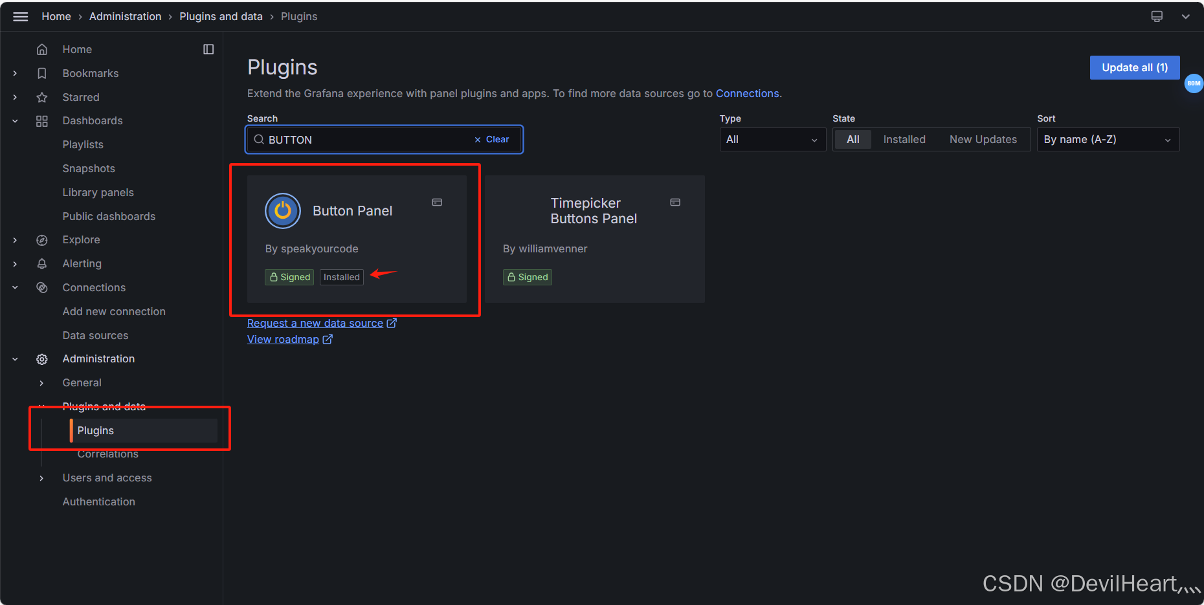Click Administration label in sidebar
Screen dimensions: 1204x605
[98, 359]
